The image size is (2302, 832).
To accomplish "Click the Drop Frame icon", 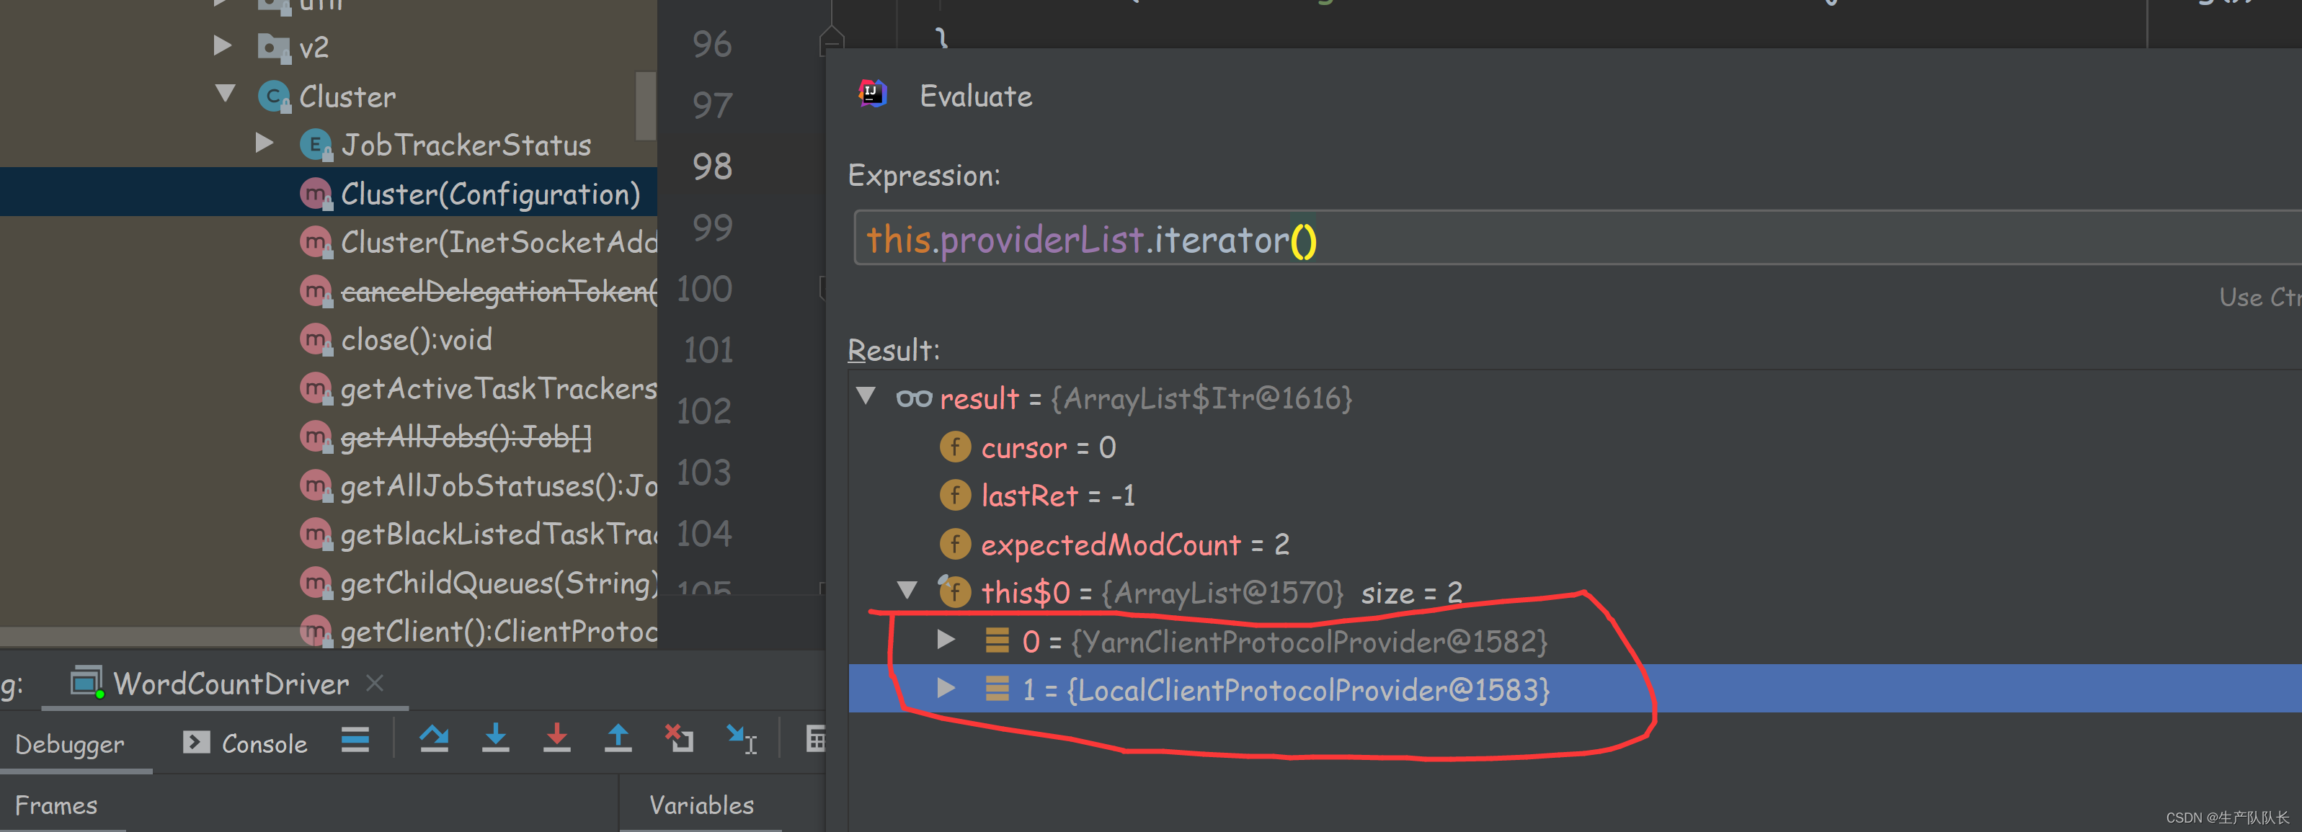I will (x=679, y=738).
